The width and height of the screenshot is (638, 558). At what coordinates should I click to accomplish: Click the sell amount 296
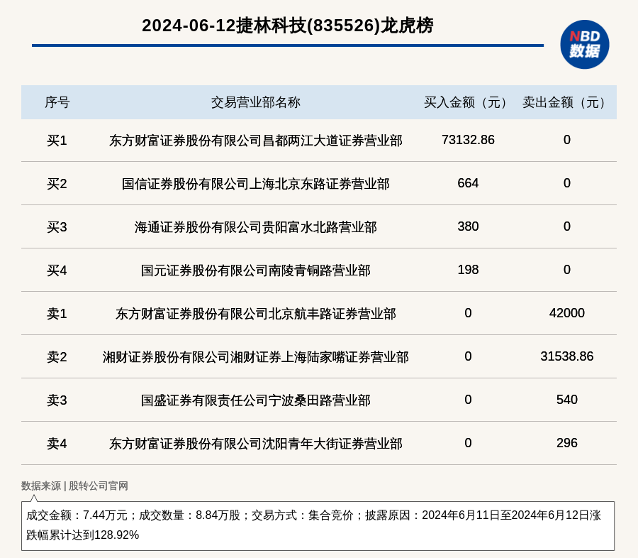(x=567, y=442)
